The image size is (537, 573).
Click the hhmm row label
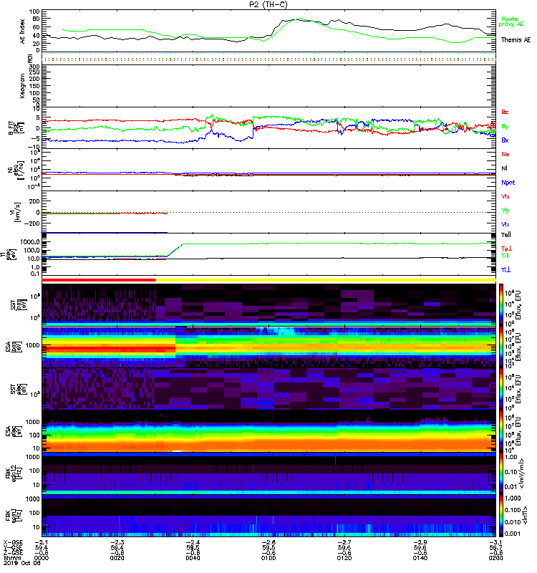coord(11,558)
